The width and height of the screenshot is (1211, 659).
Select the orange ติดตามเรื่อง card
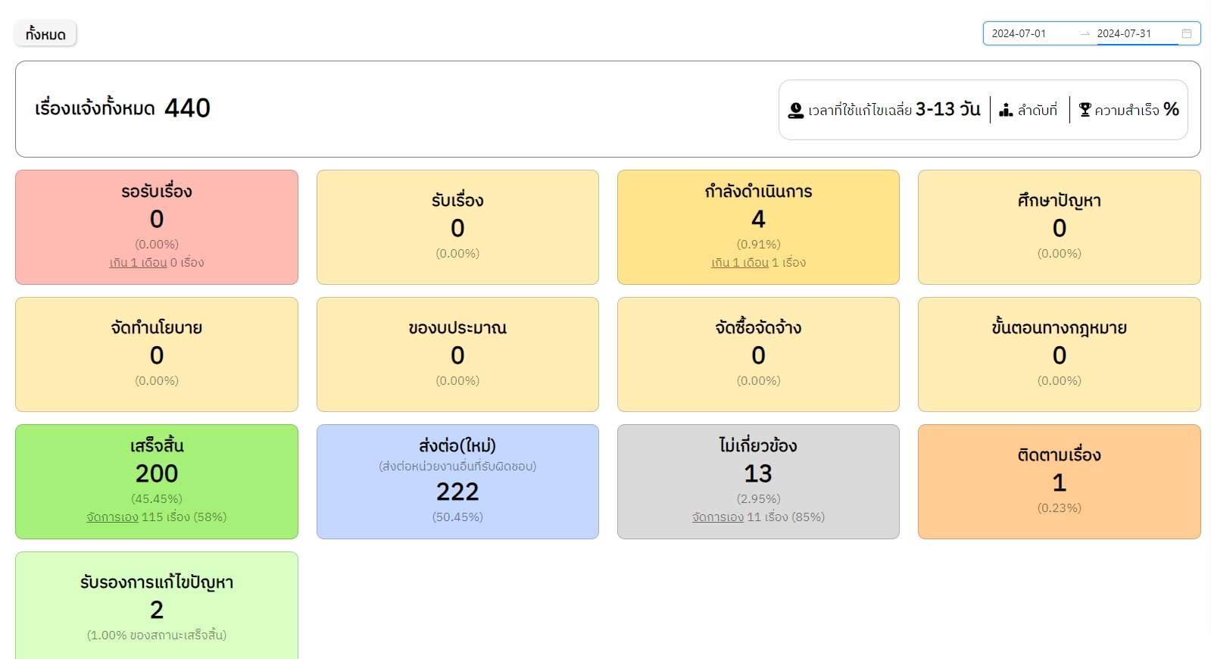click(x=1059, y=482)
